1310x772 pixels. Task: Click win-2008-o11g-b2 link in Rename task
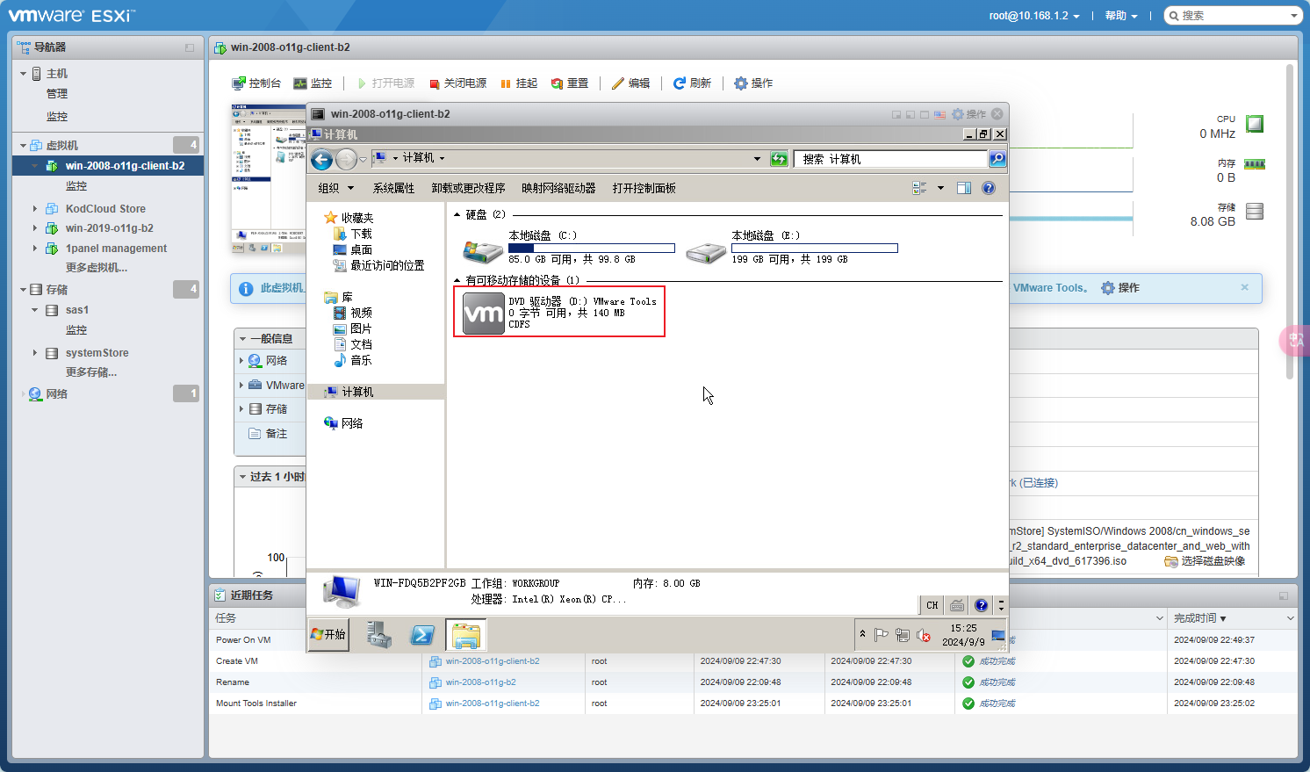[x=480, y=682]
